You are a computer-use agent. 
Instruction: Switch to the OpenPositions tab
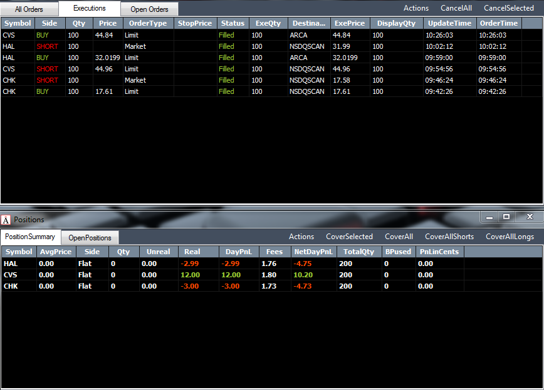click(90, 238)
